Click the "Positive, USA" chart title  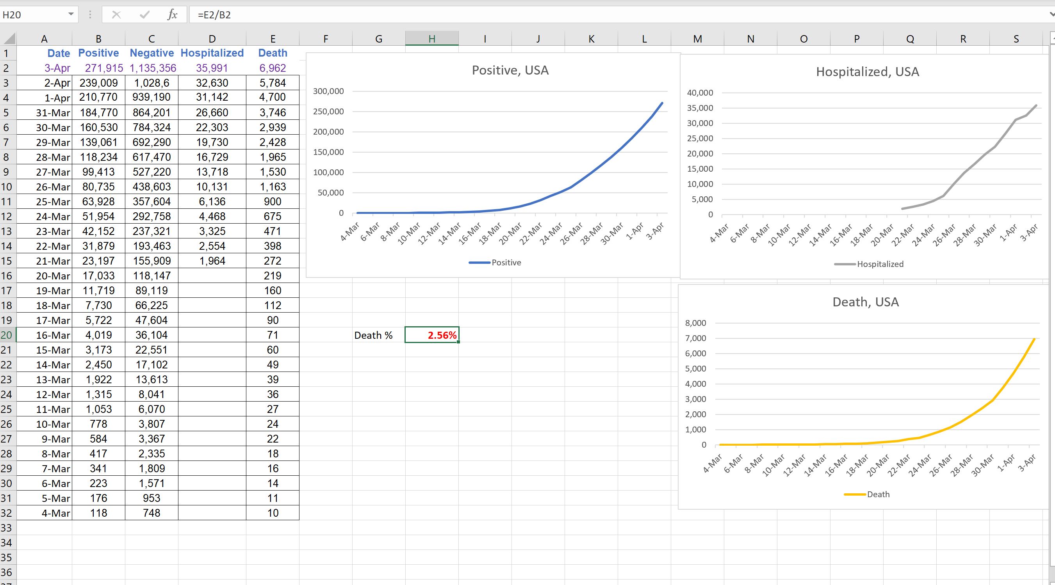pos(510,70)
